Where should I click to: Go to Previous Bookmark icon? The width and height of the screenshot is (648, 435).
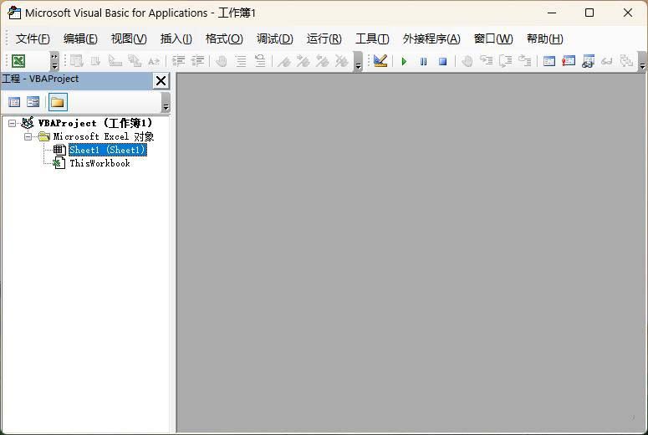tap(323, 61)
